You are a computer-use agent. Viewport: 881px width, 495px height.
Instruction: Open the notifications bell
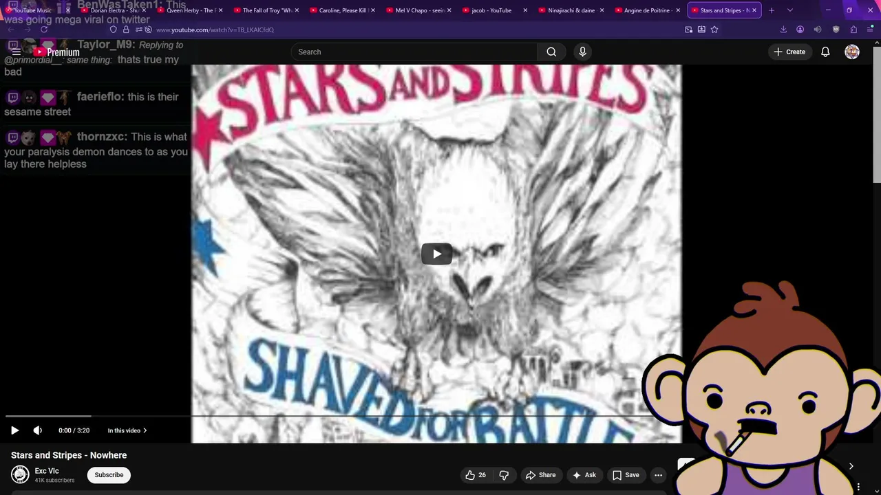coord(825,52)
